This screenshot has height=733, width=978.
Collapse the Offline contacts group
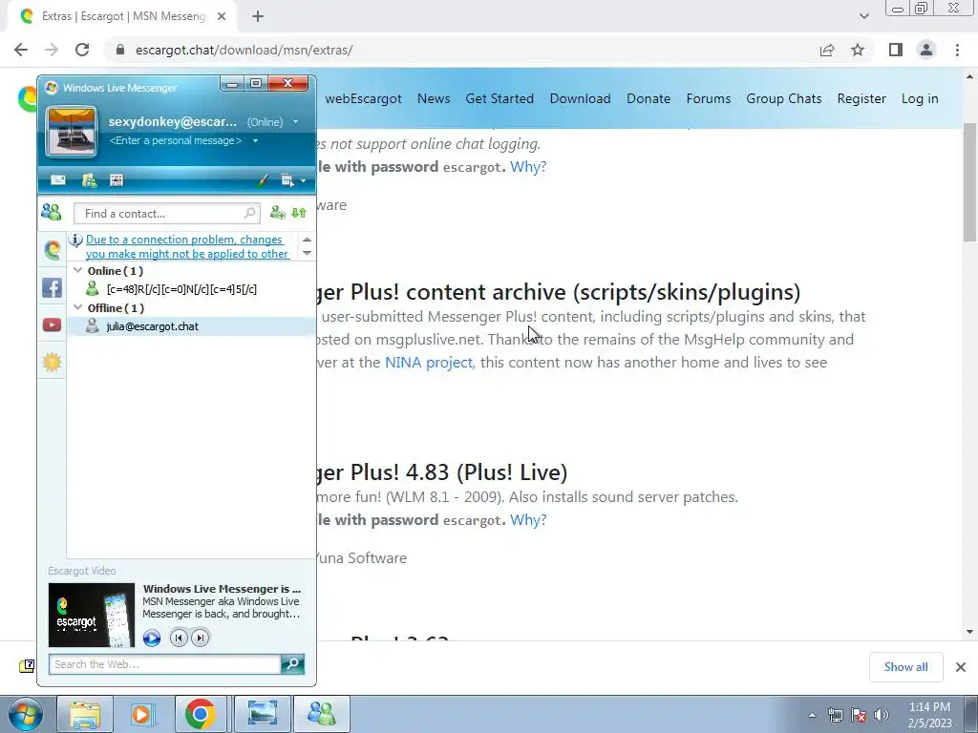[78, 307]
